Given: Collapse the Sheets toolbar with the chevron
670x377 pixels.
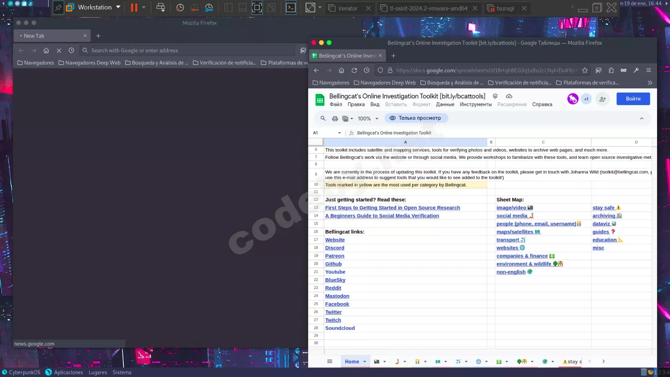Looking at the screenshot, I should [642, 119].
